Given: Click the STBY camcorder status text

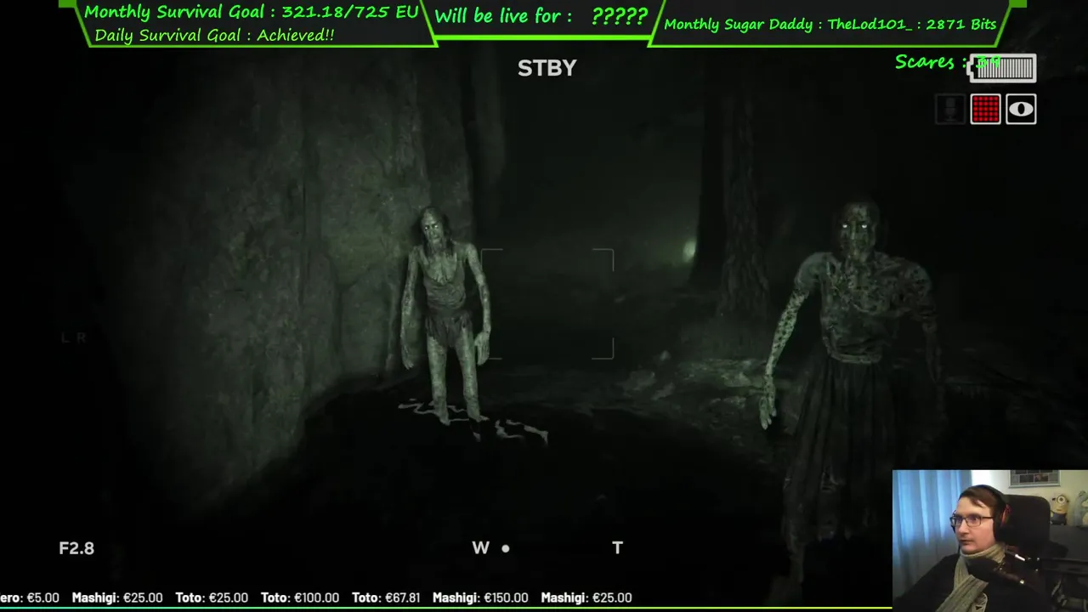Looking at the screenshot, I should tap(547, 68).
